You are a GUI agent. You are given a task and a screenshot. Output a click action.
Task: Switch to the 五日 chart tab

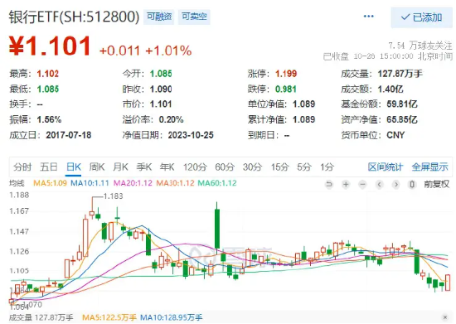(49, 167)
